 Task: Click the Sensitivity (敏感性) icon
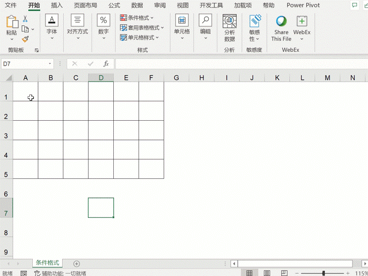[x=255, y=21]
